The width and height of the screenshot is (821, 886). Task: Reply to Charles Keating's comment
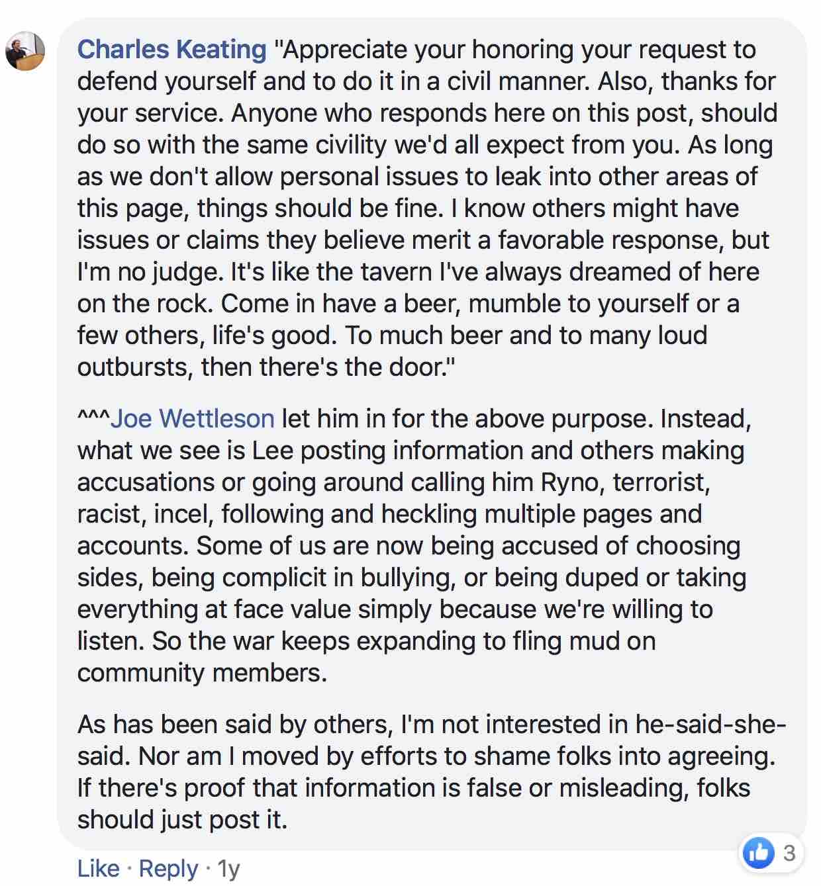[168, 868]
